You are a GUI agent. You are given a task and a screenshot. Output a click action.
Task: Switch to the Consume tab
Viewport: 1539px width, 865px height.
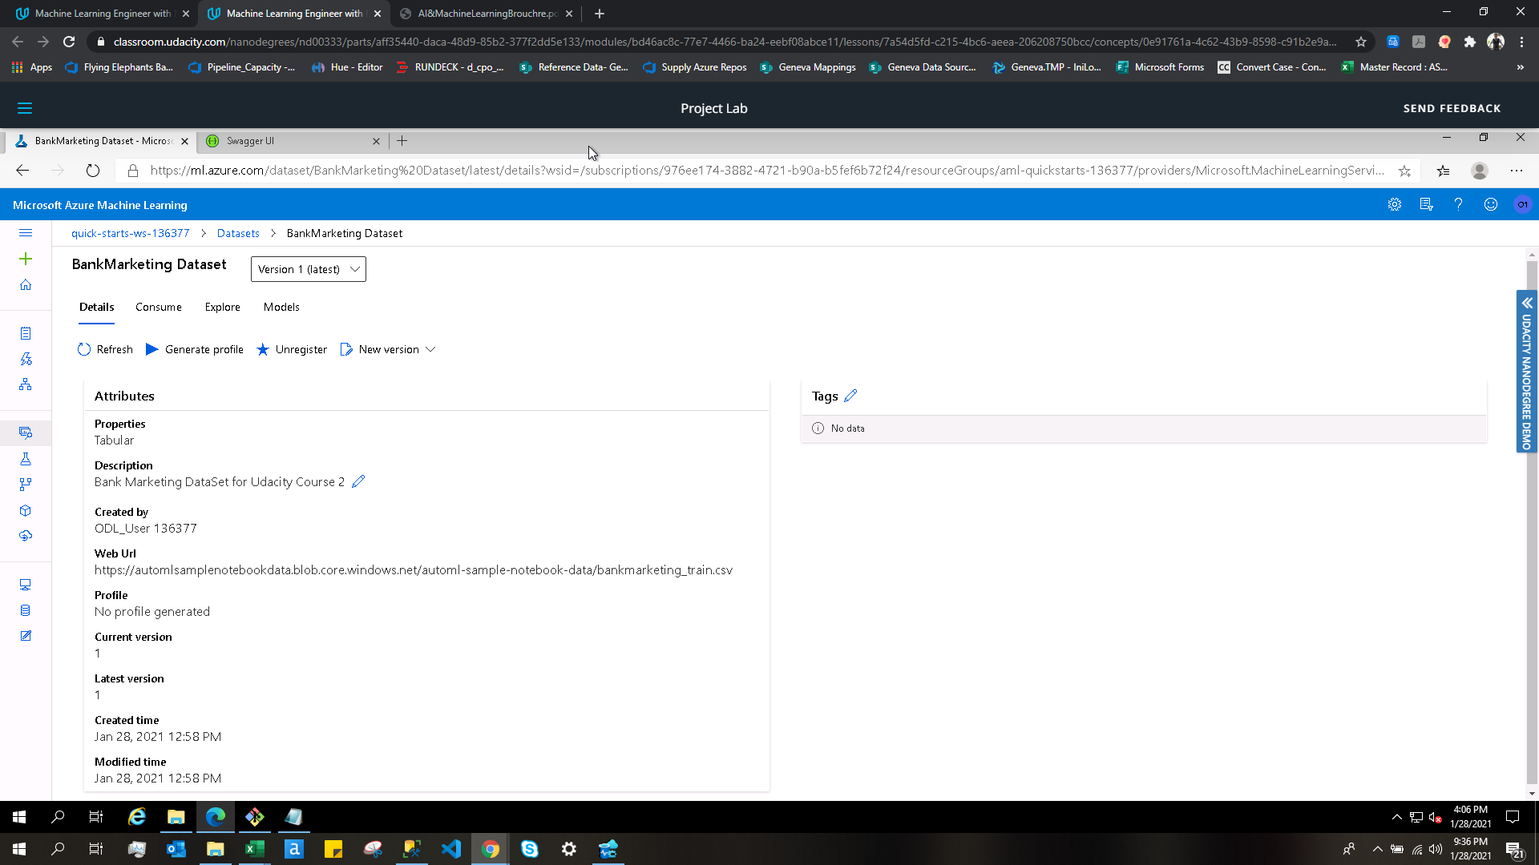tap(158, 307)
